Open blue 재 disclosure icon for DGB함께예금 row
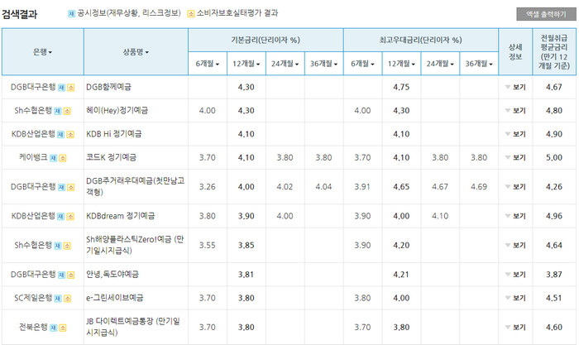 [61, 88]
